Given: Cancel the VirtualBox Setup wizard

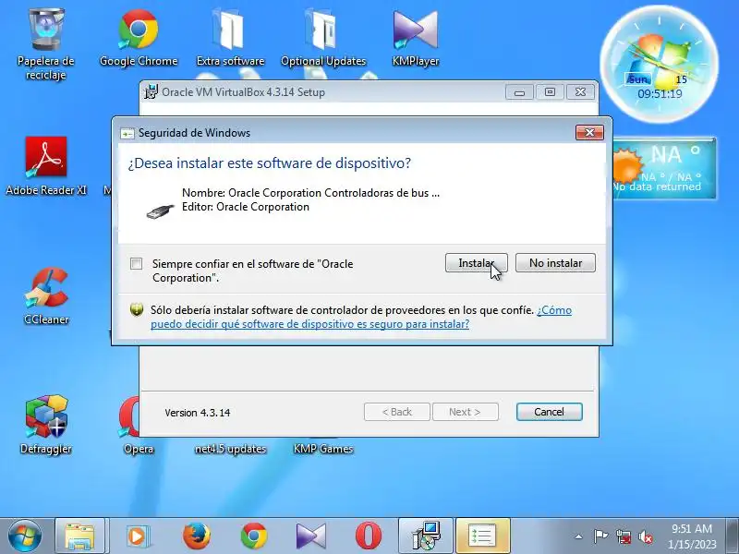Looking at the screenshot, I should pos(549,412).
